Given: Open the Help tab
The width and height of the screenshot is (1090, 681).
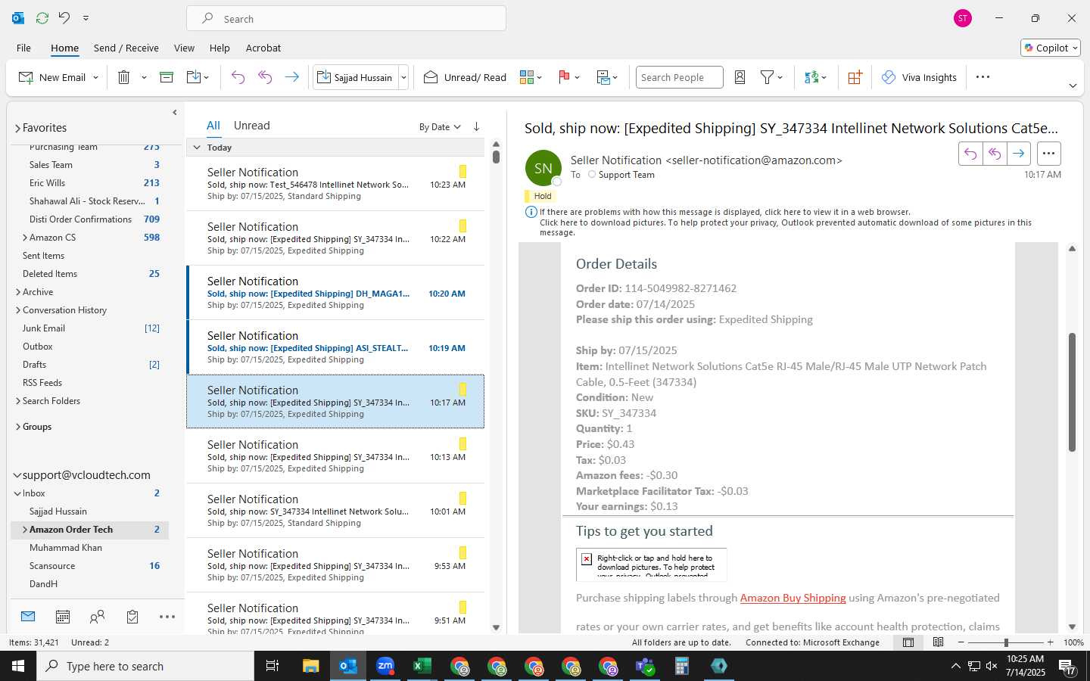Looking at the screenshot, I should (220, 48).
